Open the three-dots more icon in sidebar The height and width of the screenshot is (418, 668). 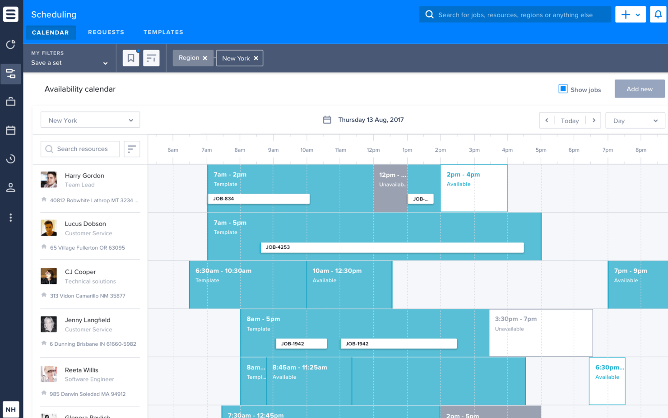pos(10,218)
